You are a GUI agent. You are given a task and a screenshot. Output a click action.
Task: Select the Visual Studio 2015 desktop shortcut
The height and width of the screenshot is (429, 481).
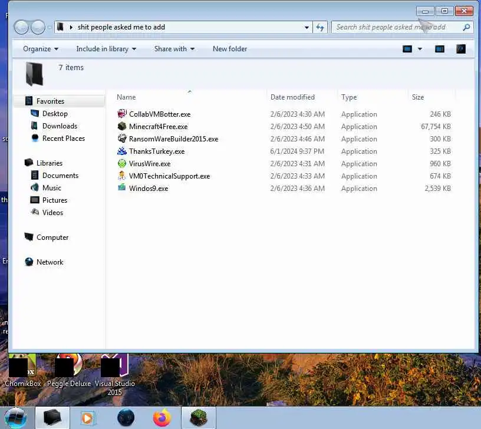[115, 375]
